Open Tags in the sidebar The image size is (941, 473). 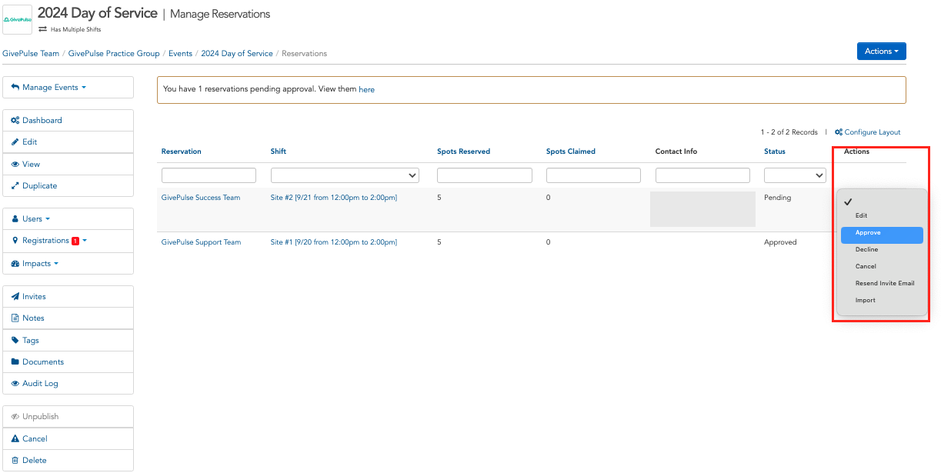[x=68, y=340]
